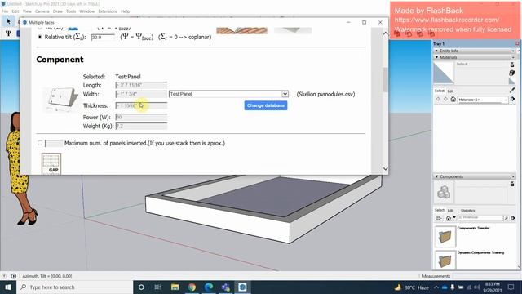Open the Components details arrow menu
Image resolution: width=522 pixels, height=294 pixels.
pyautogui.click(x=513, y=218)
